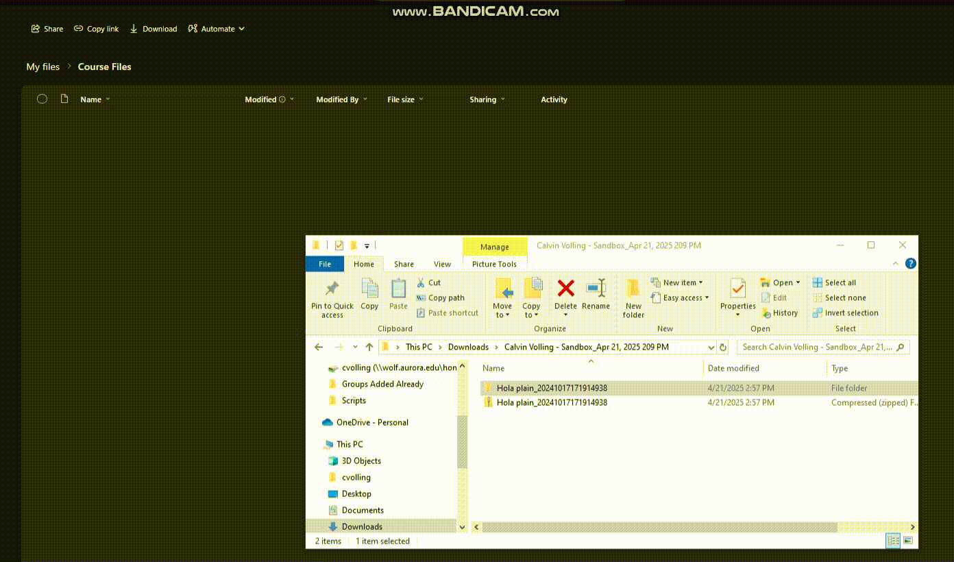Click Copy path in Clipboard group
Viewport: 954px width, 562px height.
440,297
